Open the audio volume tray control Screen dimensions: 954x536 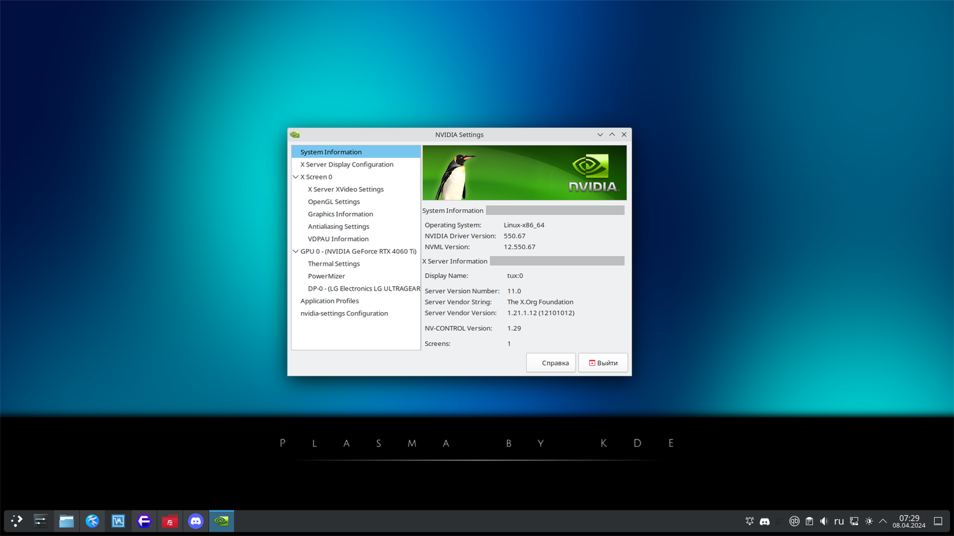[824, 521]
